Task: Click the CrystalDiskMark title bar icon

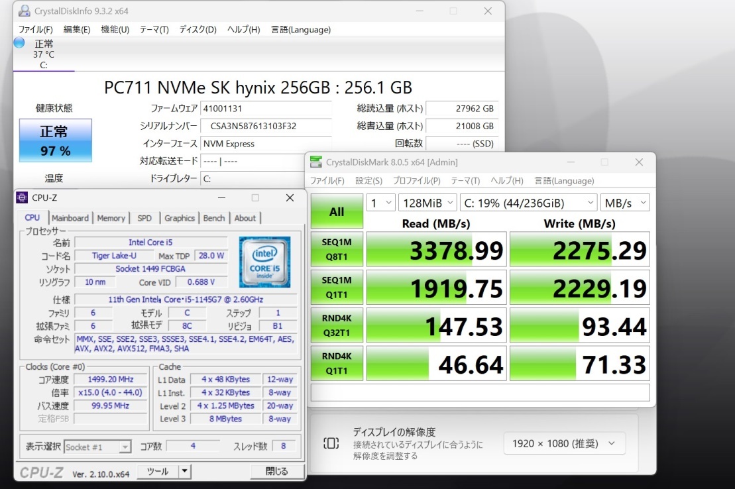Action: (316, 162)
